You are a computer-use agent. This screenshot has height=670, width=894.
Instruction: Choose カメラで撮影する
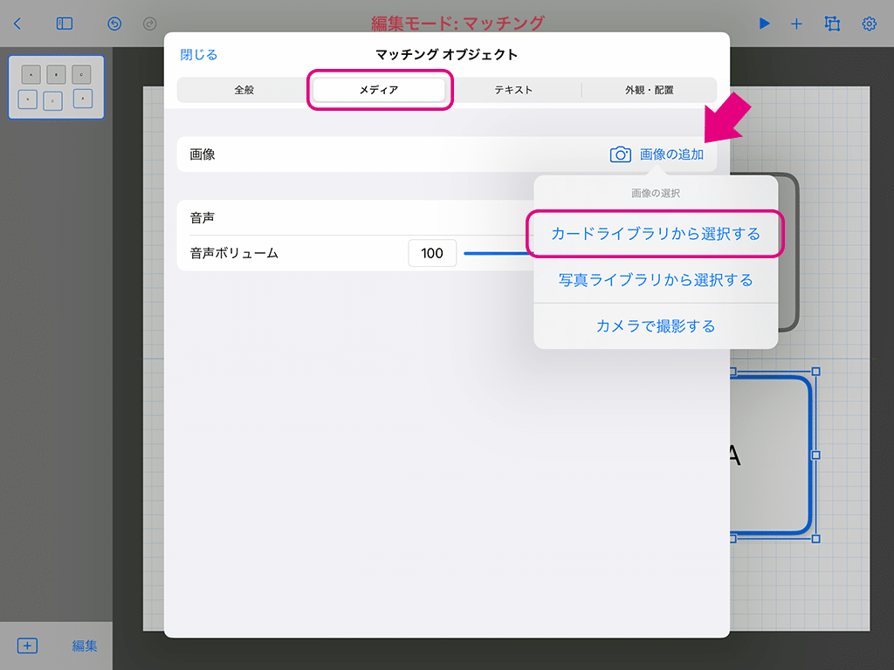(656, 326)
